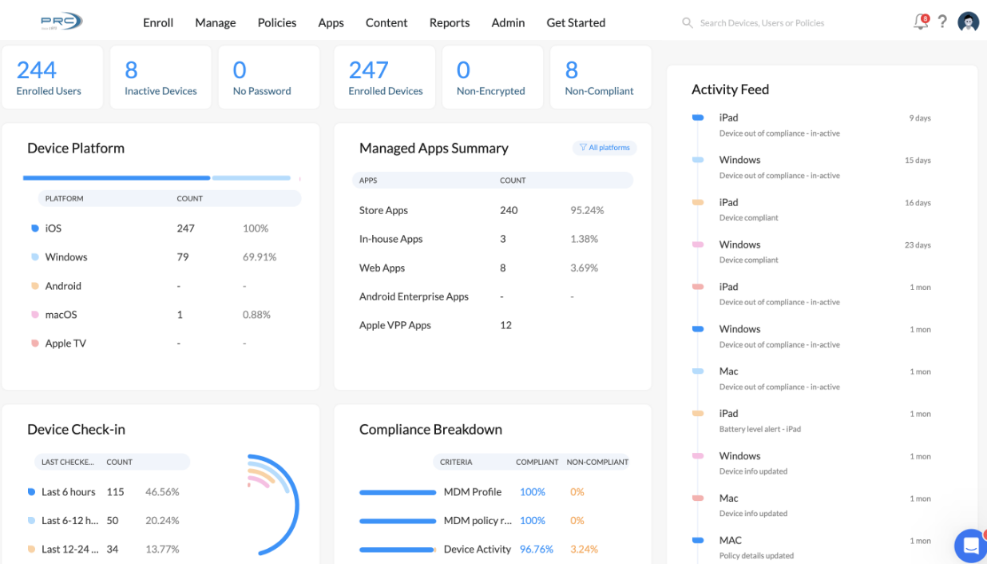The width and height of the screenshot is (987, 564).
Task: Open the Enroll menu
Action: click(158, 22)
